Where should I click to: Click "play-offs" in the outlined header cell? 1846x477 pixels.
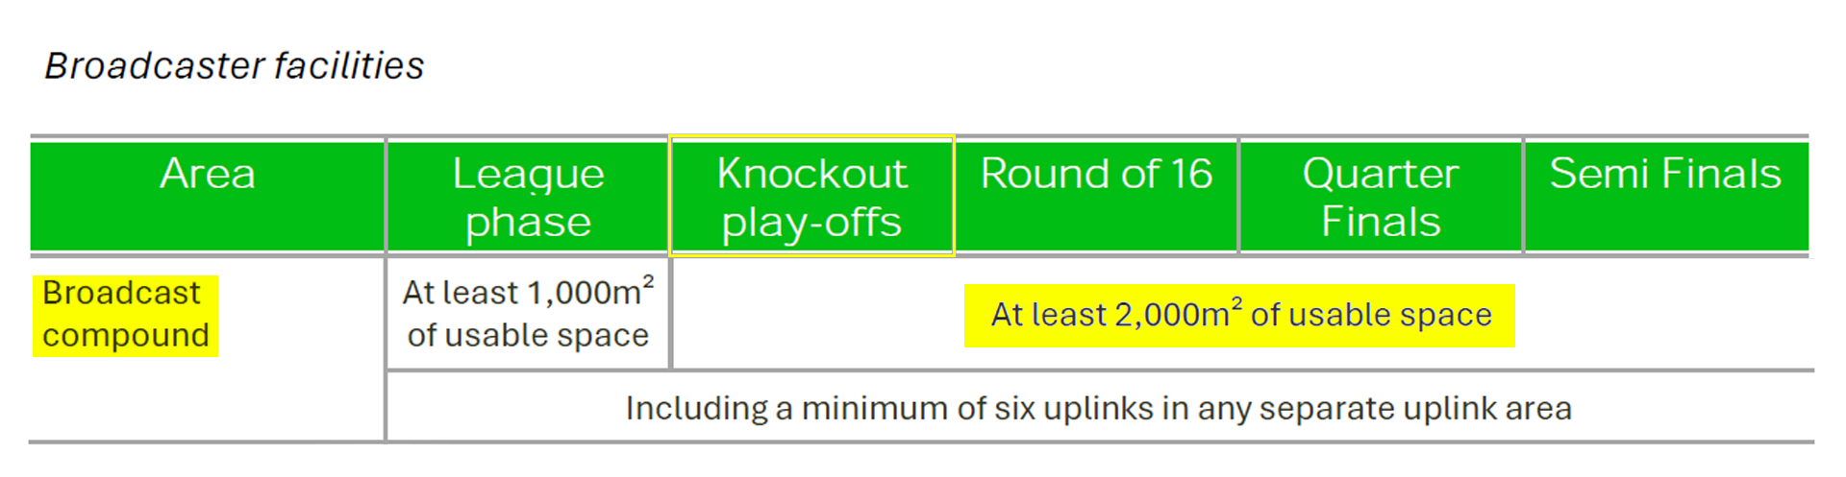(811, 223)
